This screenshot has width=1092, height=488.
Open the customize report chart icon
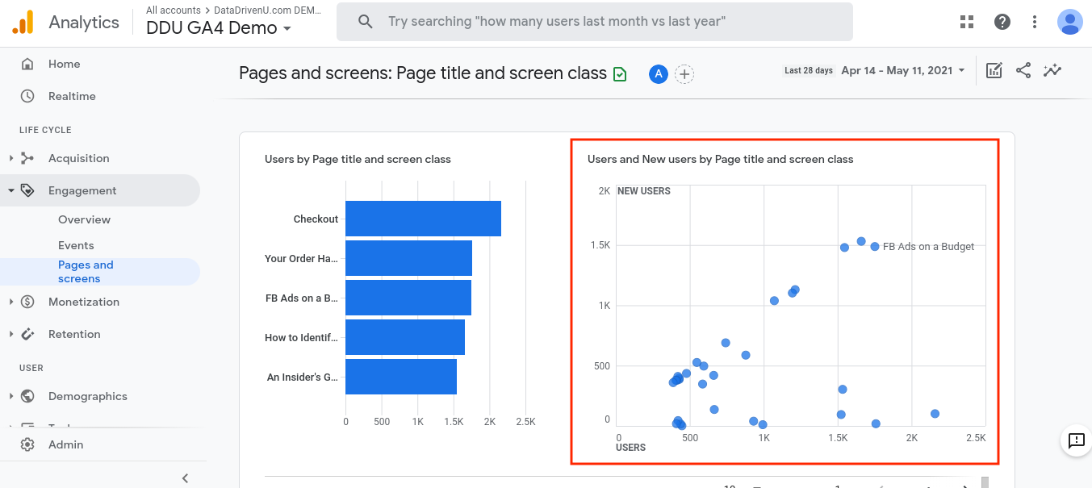pyautogui.click(x=994, y=71)
